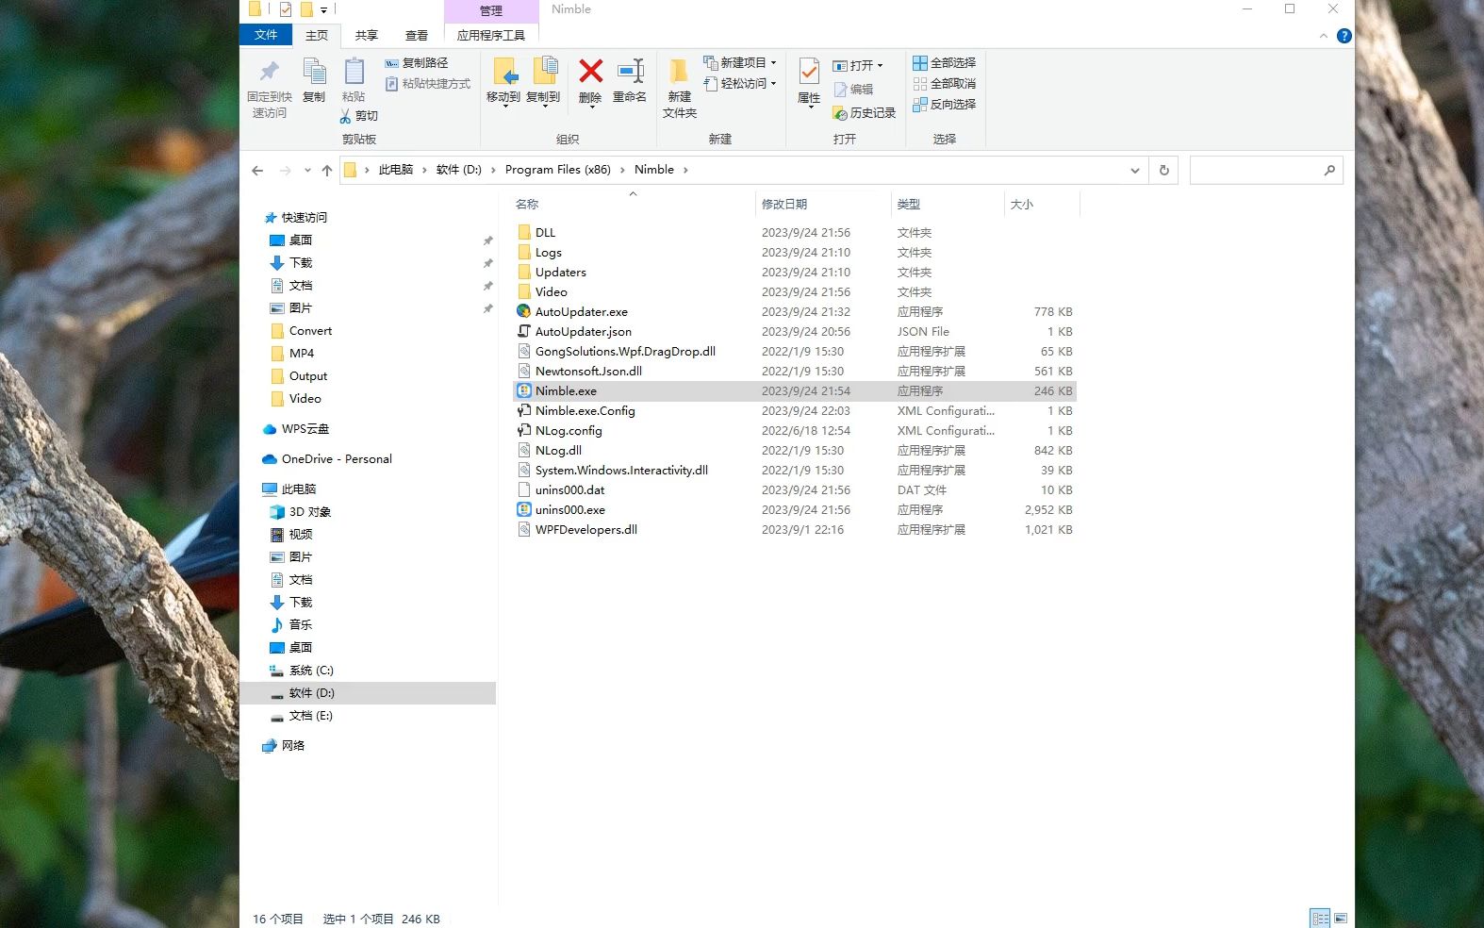1484x928 pixels.
Task: Open WPS cloud drive in sidebar
Action: tap(305, 429)
